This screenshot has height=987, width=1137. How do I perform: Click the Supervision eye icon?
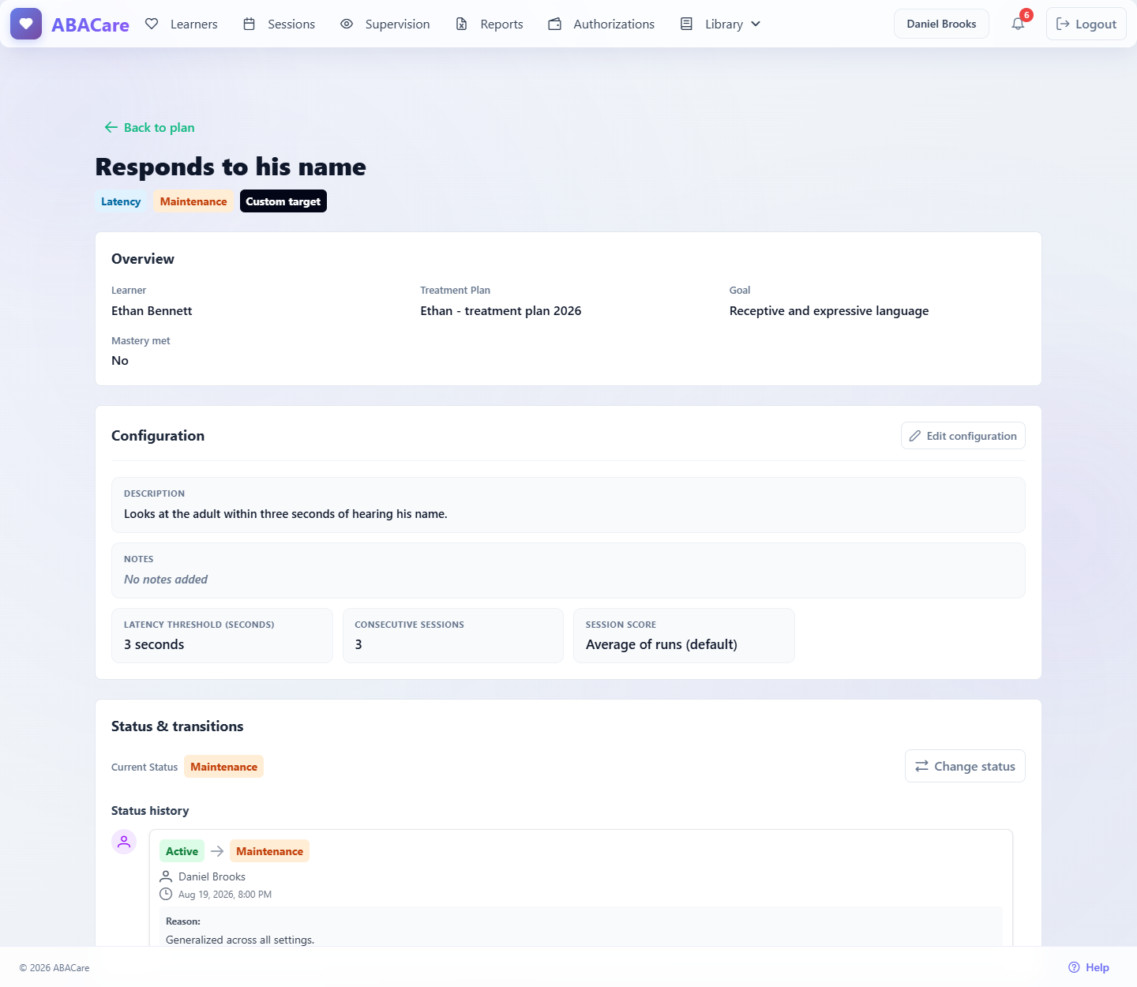347,24
